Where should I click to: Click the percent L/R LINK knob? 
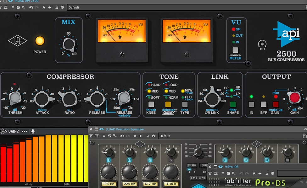(x=212, y=99)
